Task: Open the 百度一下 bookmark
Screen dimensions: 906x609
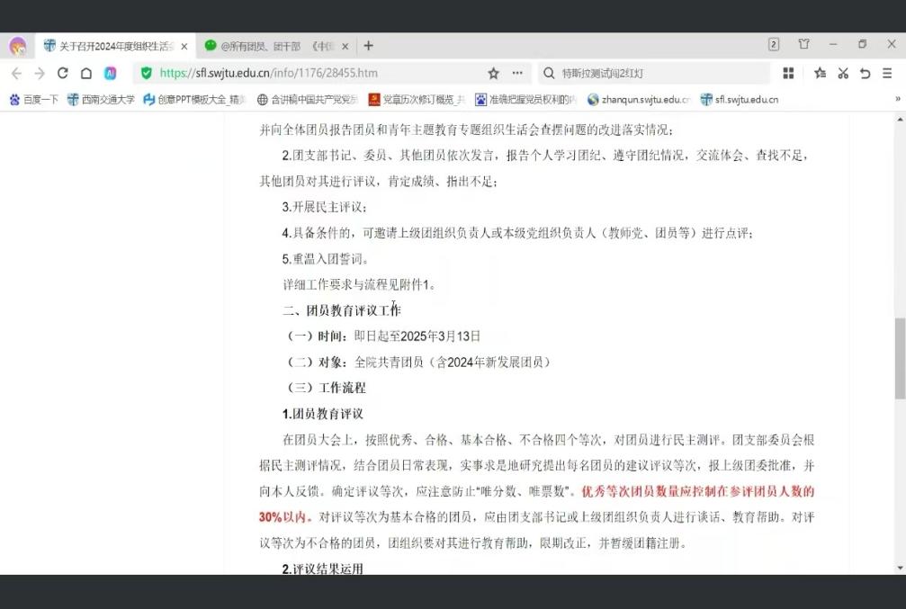Action: (34, 99)
